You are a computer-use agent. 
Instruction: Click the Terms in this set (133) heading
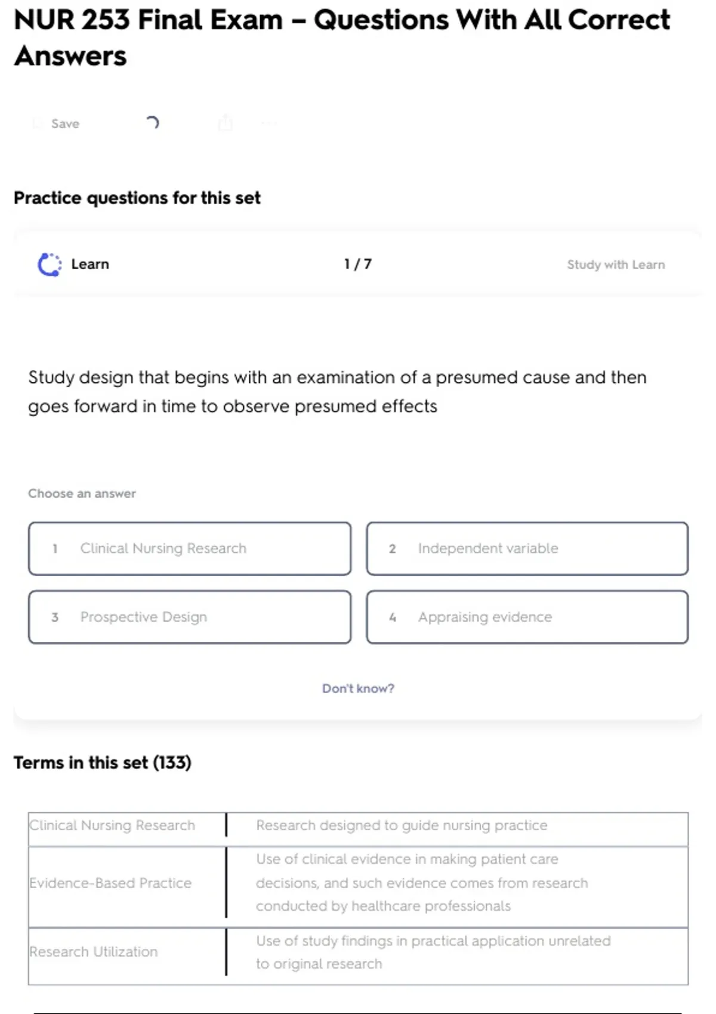pyautogui.click(x=103, y=763)
